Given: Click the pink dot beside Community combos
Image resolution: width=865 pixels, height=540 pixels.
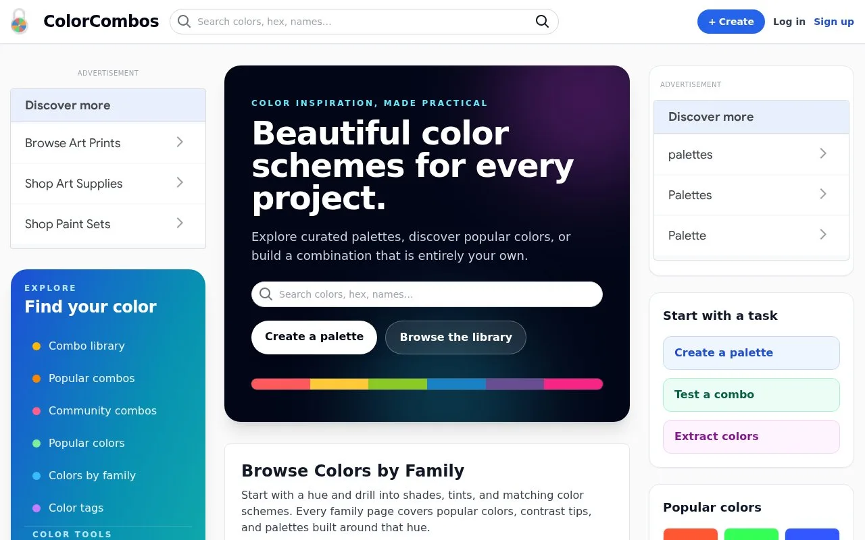Looking at the screenshot, I should (x=36, y=411).
